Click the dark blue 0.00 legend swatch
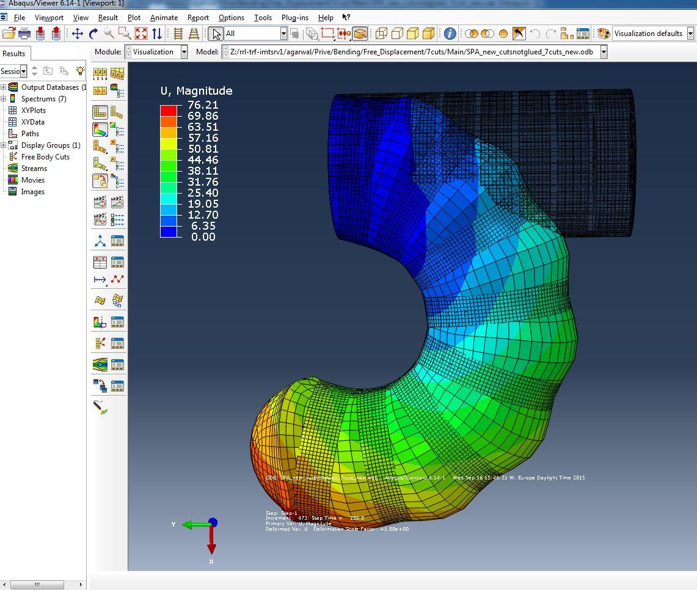The width and height of the screenshot is (697, 590). pos(169,232)
